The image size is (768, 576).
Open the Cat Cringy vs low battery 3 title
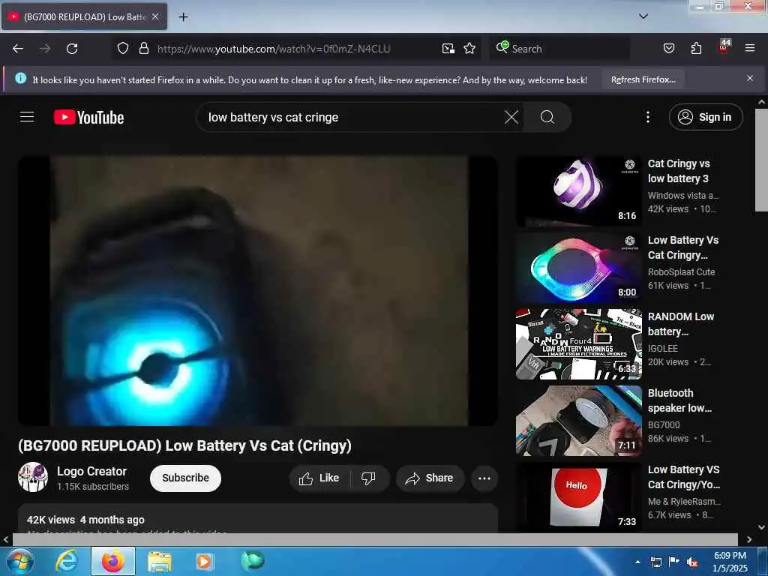678,171
